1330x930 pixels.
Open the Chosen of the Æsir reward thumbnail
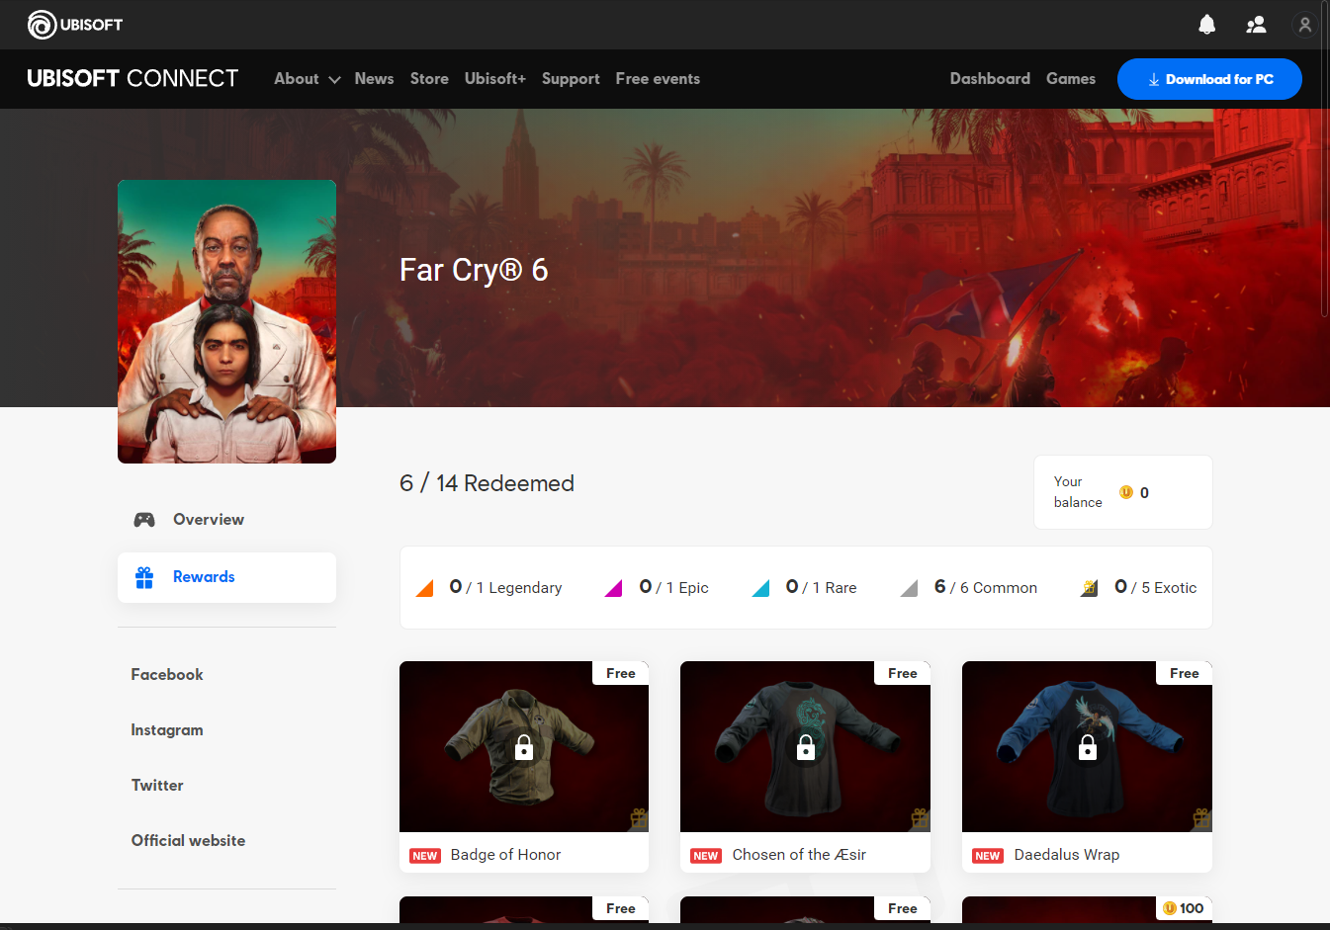tap(805, 746)
